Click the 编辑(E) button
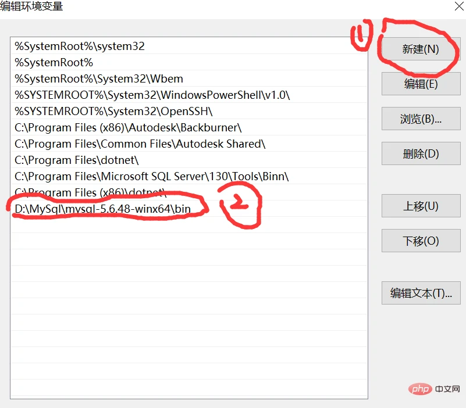466x408 pixels. [x=421, y=84]
